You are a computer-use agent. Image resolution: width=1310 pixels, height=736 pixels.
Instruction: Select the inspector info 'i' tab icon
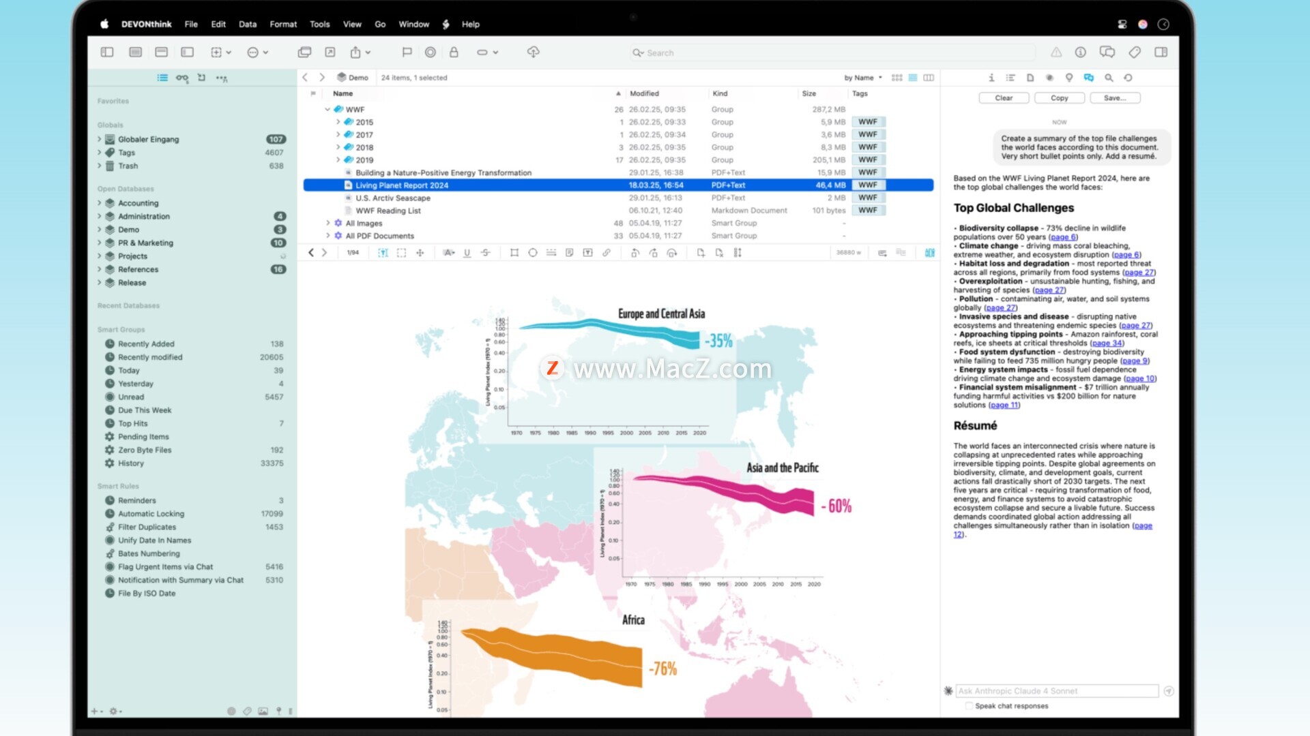991,78
